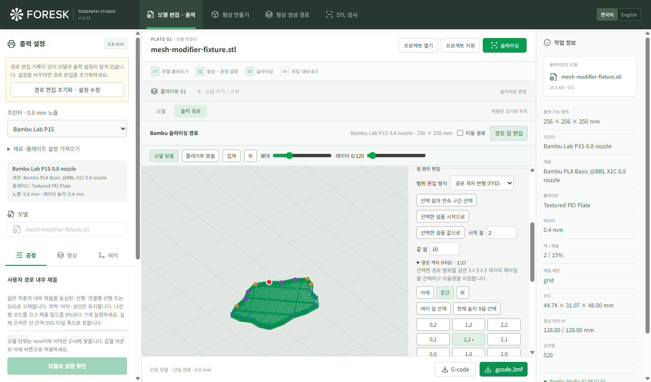
Task: Click the 시작 점 input field
Action: click(x=502, y=232)
